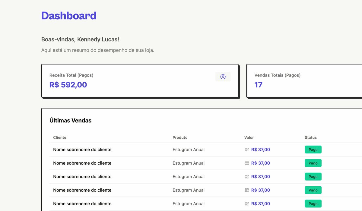Click the dollar coin icon in Receita Total card

[223, 77]
